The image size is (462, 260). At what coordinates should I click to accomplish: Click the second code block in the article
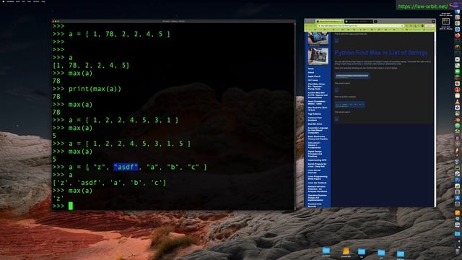click(350, 104)
